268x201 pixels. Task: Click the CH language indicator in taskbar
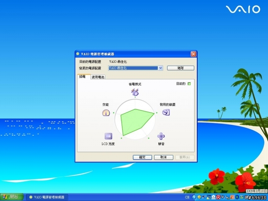click(187, 197)
